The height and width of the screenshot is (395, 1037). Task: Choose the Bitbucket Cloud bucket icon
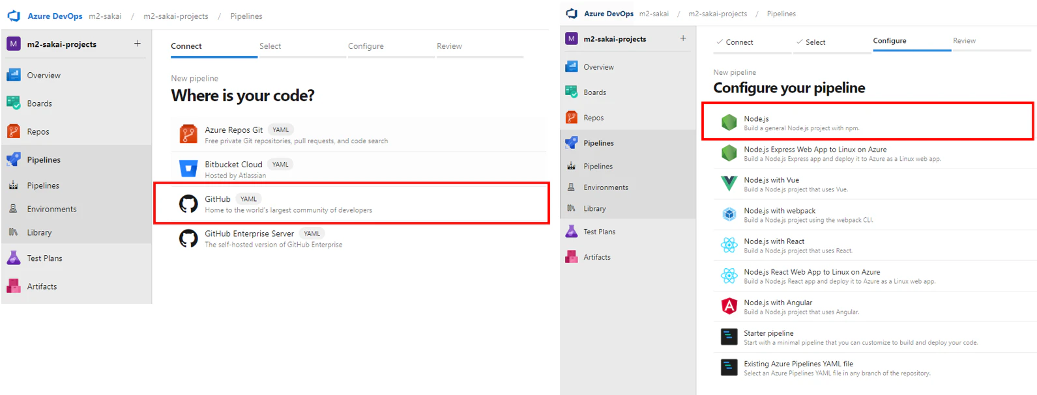[x=188, y=169]
